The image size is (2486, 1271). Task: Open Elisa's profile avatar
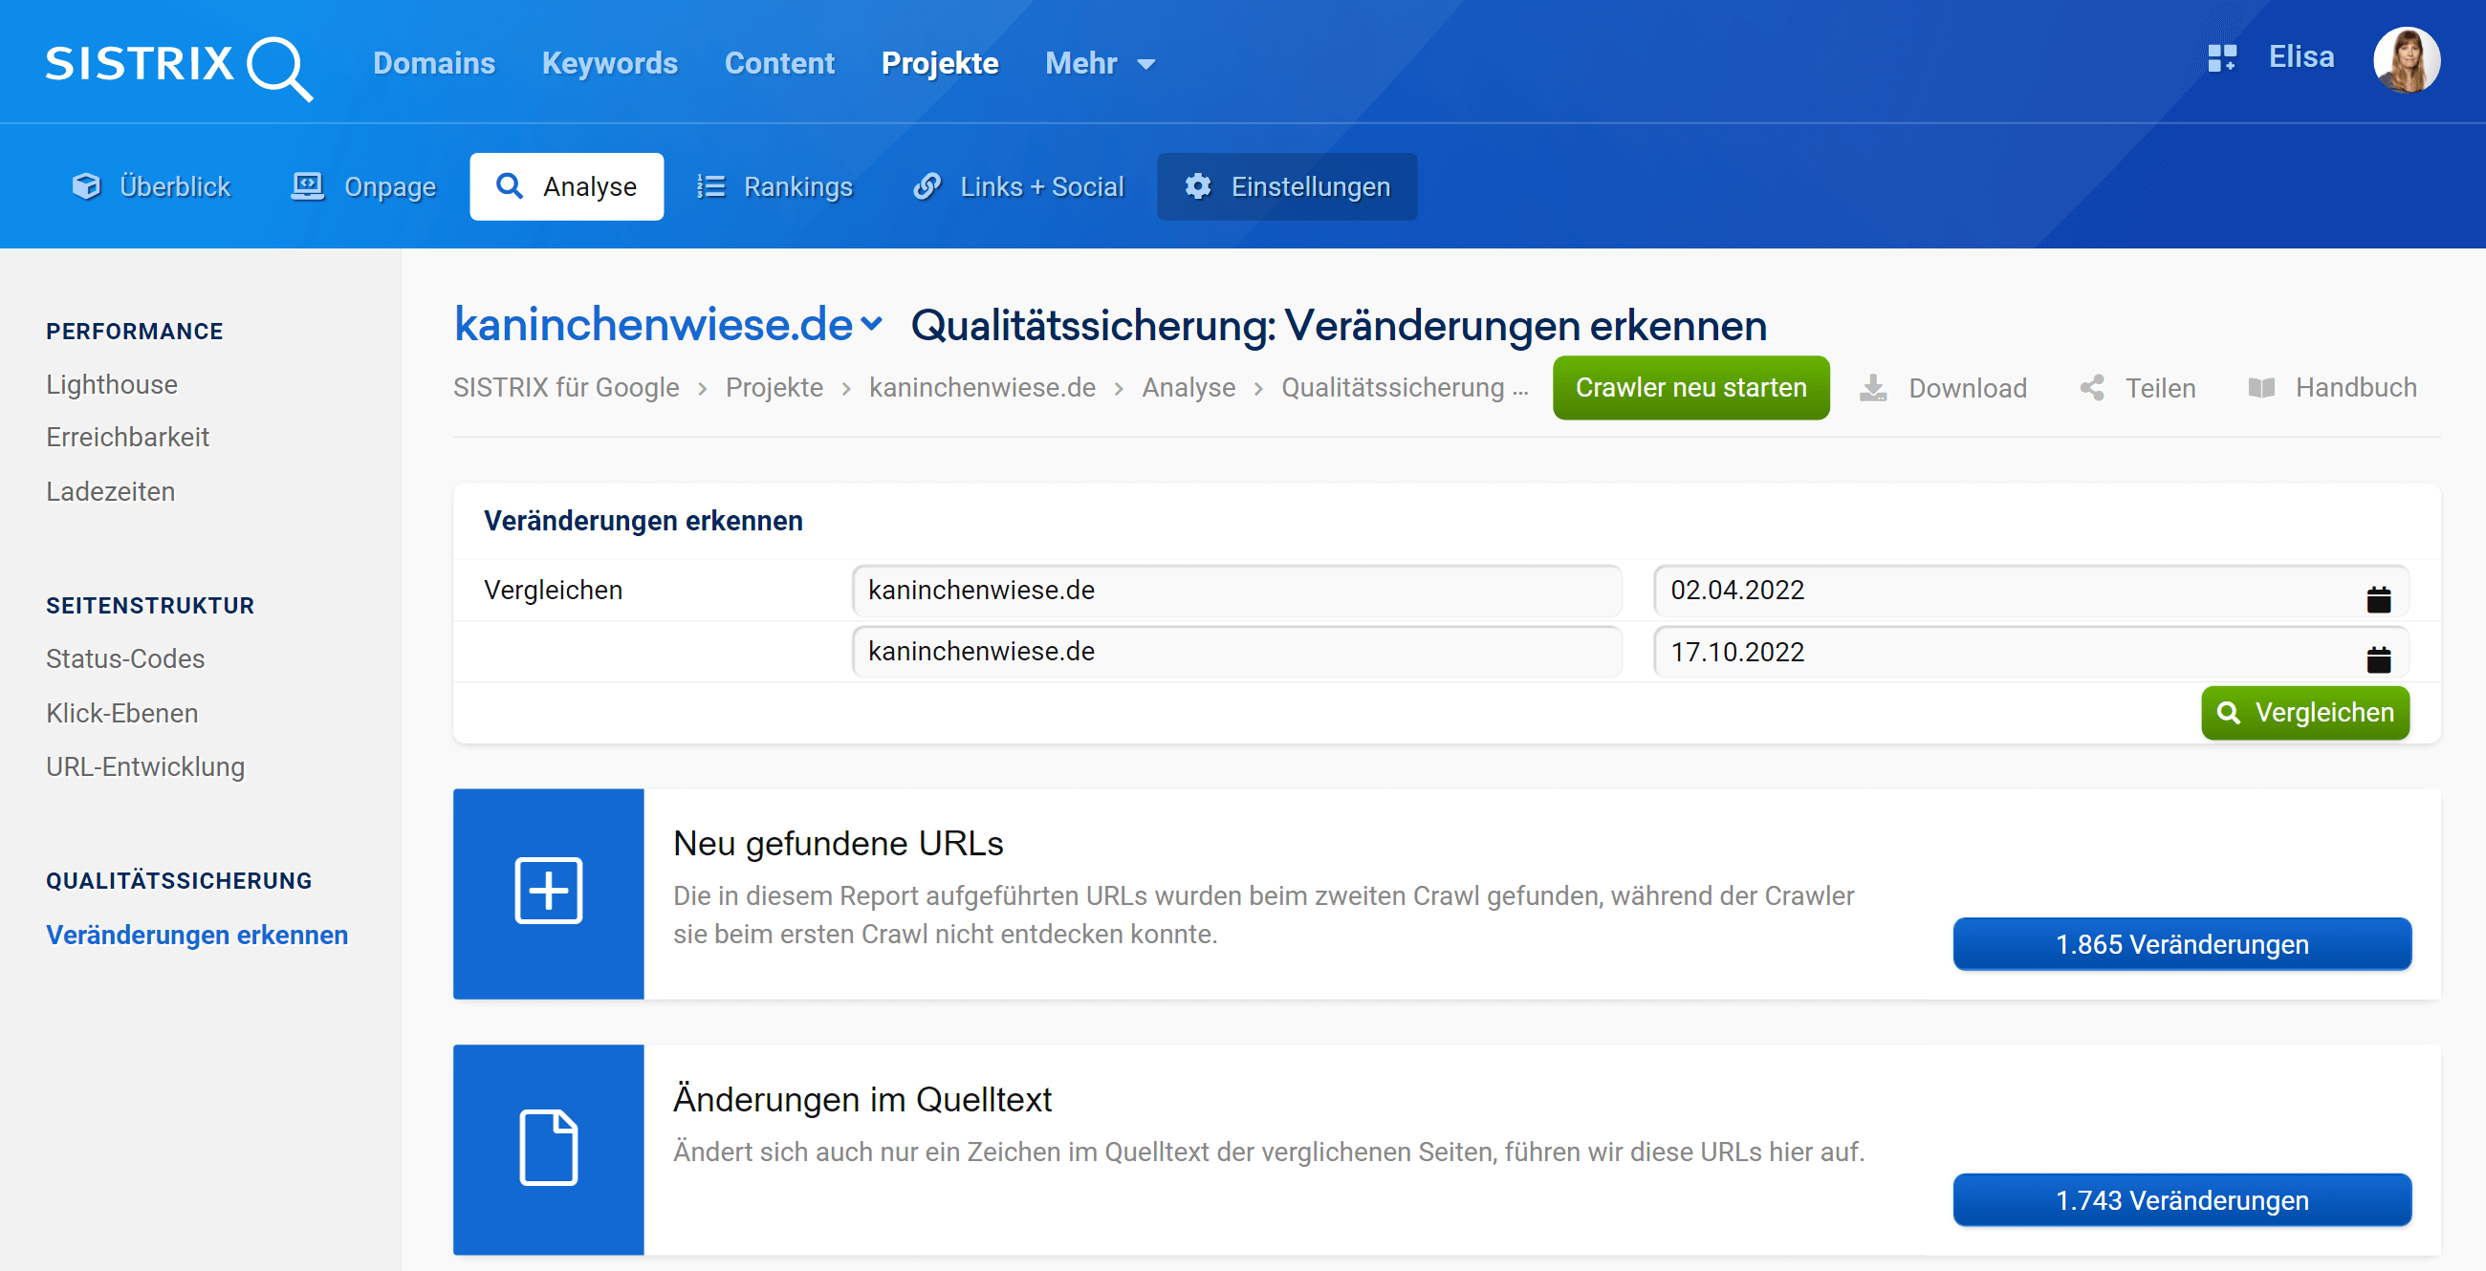(x=2407, y=60)
